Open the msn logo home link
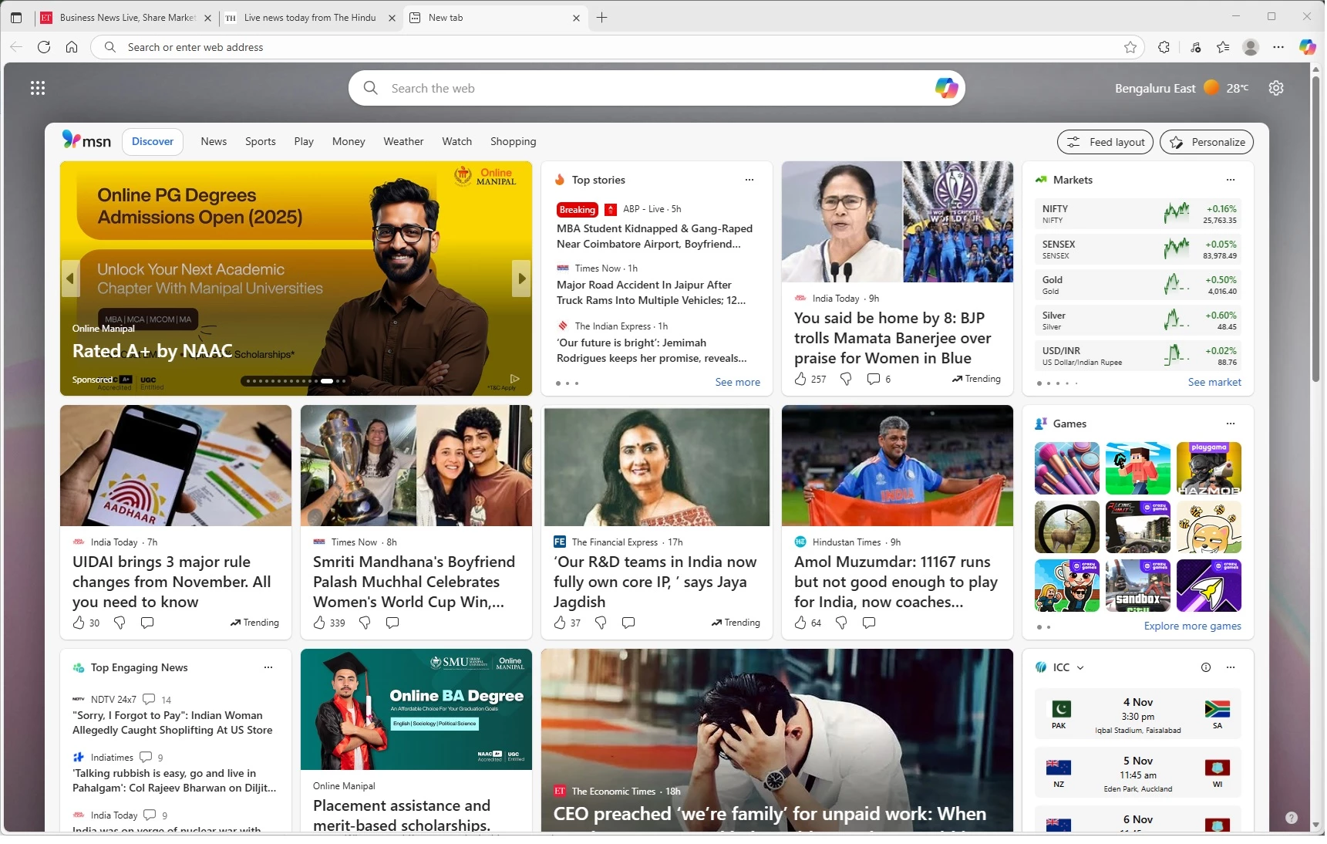Image resolution: width=1327 pixels, height=844 pixels. pyautogui.click(x=86, y=140)
